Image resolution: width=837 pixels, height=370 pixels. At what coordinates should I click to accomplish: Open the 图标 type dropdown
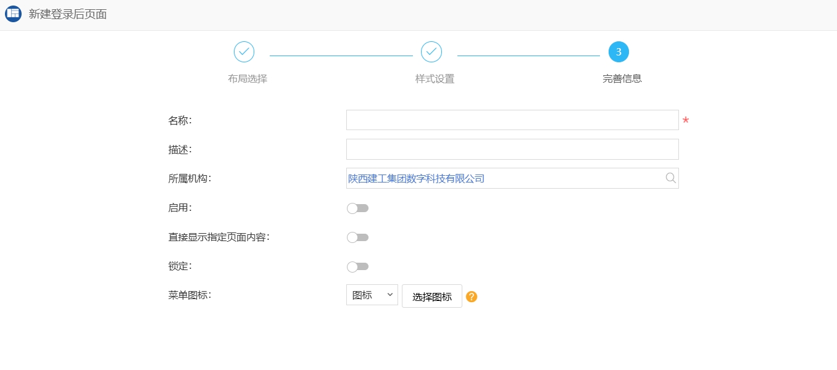click(372, 295)
